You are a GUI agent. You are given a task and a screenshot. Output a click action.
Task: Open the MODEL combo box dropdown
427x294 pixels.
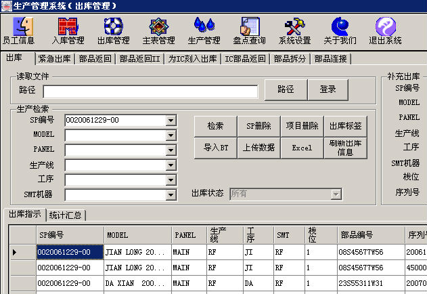(x=171, y=135)
